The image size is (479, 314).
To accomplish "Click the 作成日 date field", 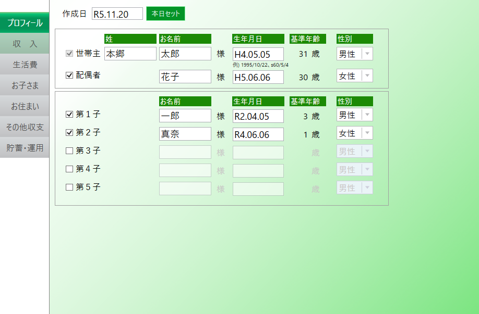I will click(x=117, y=14).
